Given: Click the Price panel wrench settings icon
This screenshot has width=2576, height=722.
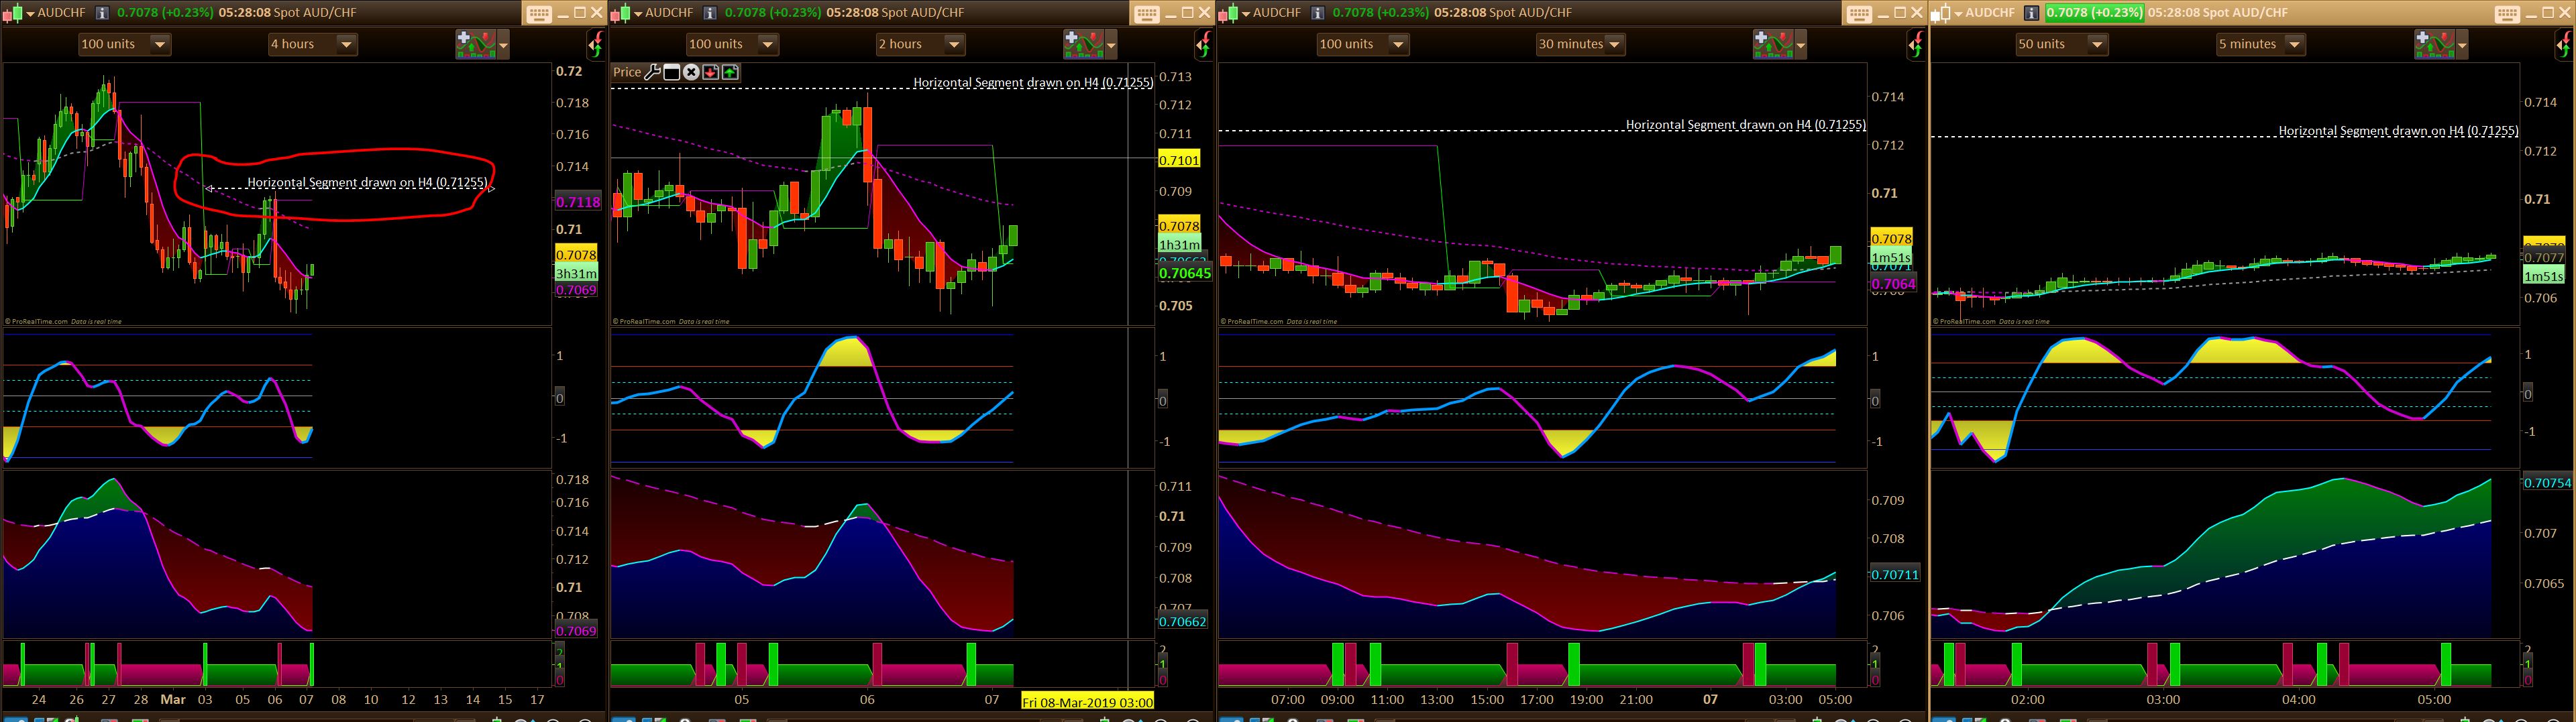Looking at the screenshot, I should pos(652,72).
